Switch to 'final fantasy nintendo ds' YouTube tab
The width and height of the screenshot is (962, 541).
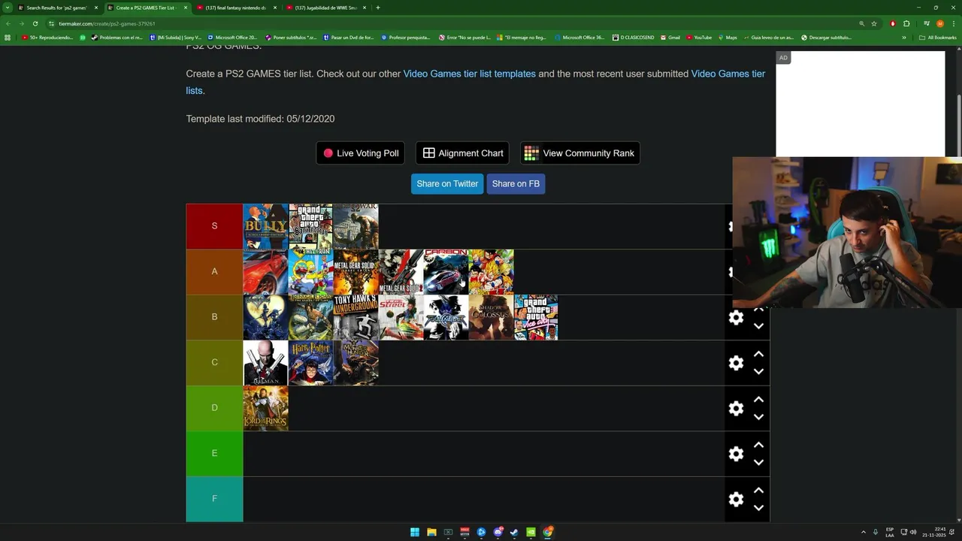pos(236,8)
